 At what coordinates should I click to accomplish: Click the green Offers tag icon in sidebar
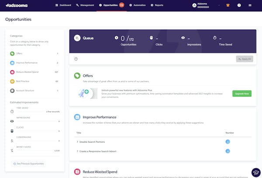point(12,54)
